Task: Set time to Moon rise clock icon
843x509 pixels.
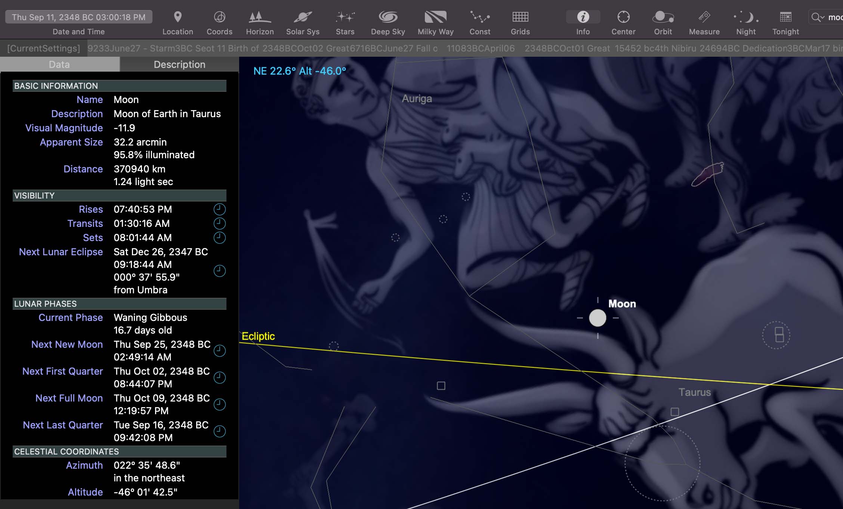Action: 219,209
